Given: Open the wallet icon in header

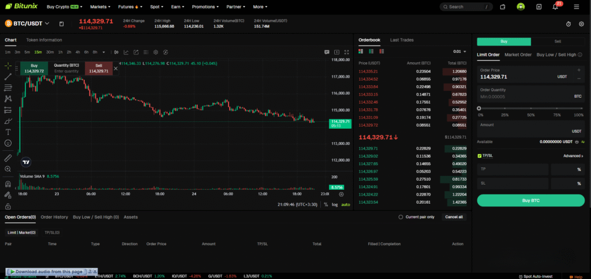Looking at the screenshot, I should [503, 7].
